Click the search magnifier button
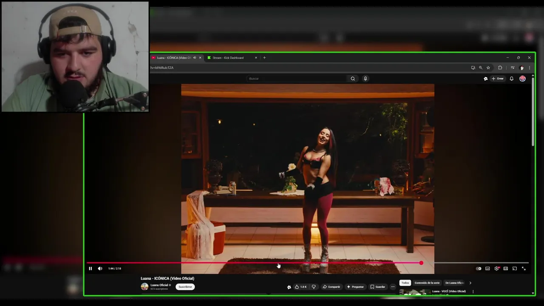This screenshot has height=306, width=544. click(x=353, y=79)
